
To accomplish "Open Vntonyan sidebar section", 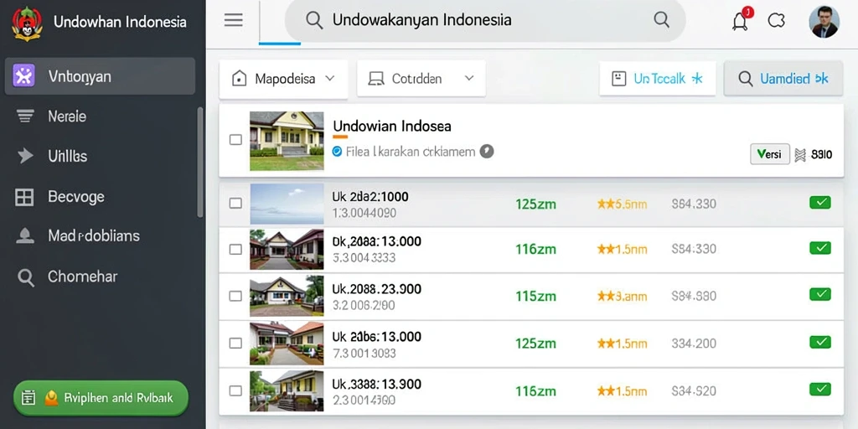I will [100, 76].
